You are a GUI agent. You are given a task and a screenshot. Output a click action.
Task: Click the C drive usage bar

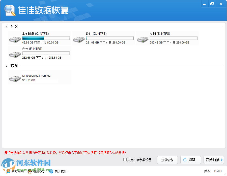coord(46,38)
